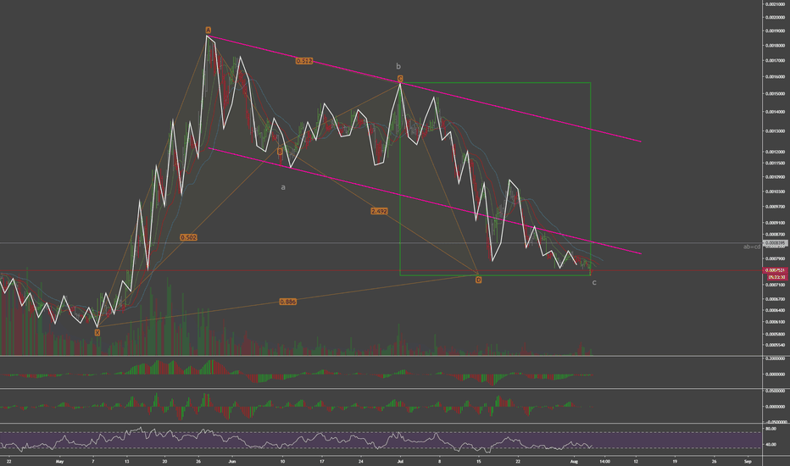Click the 0.0019000 price axis label
Image resolution: width=790 pixels, height=466 pixels.
click(775, 31)
